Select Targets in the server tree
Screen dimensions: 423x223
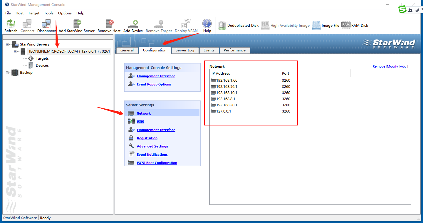(42, 58)
